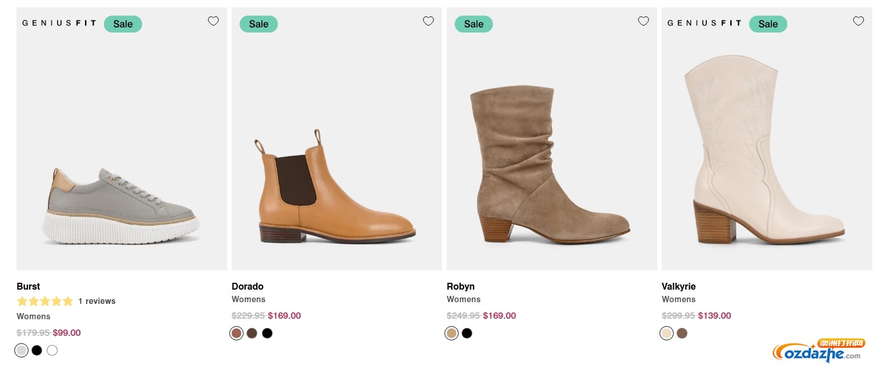
Task: Click the Sale badge on Robyn boot
Action: [x=474, y=24]
